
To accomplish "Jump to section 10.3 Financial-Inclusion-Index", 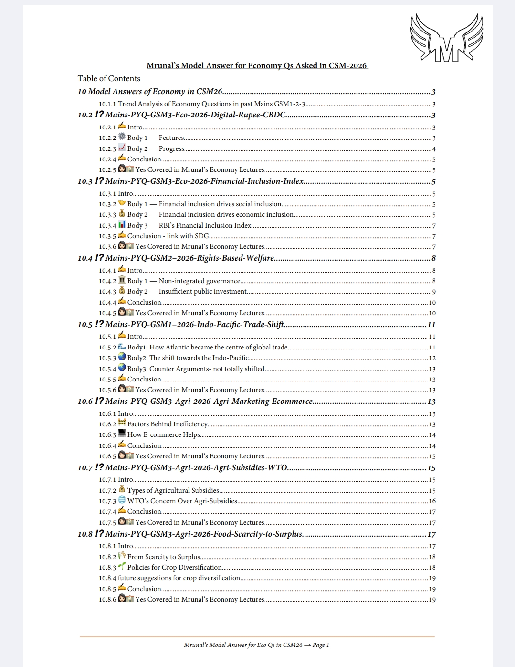I will point(257,181).
